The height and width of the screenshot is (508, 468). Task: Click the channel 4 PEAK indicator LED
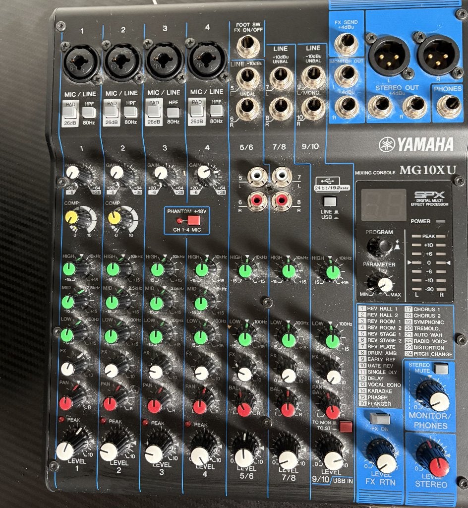pyautogui.click(x=187, y=424)
